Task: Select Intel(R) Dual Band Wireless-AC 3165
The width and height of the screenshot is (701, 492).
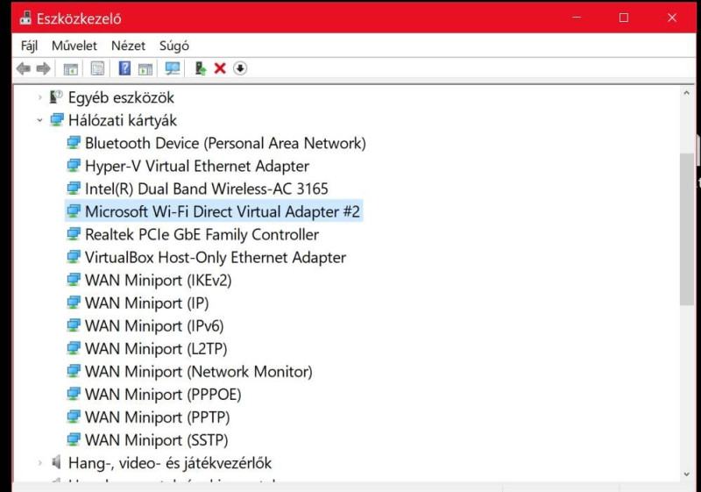Action: (x=207, y=189)
